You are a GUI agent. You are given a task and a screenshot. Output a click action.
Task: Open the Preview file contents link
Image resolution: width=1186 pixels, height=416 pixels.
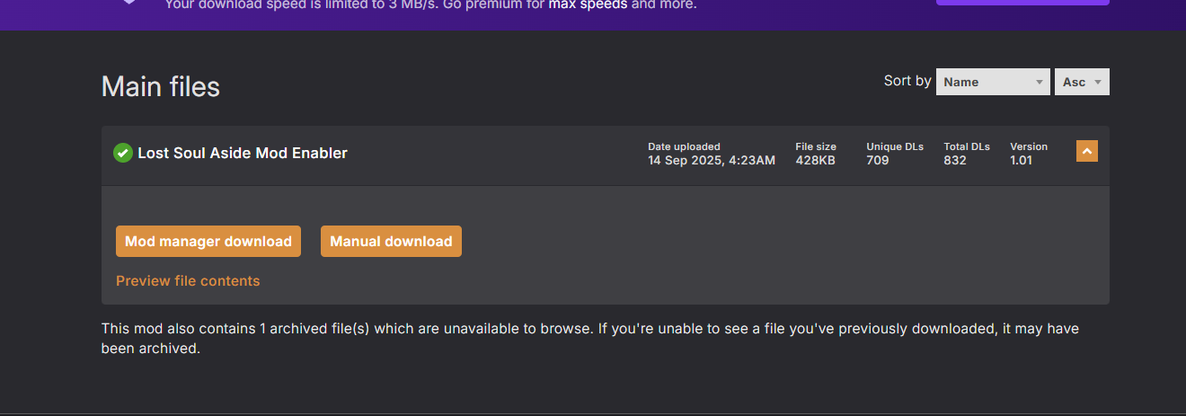tap(188, 280)
